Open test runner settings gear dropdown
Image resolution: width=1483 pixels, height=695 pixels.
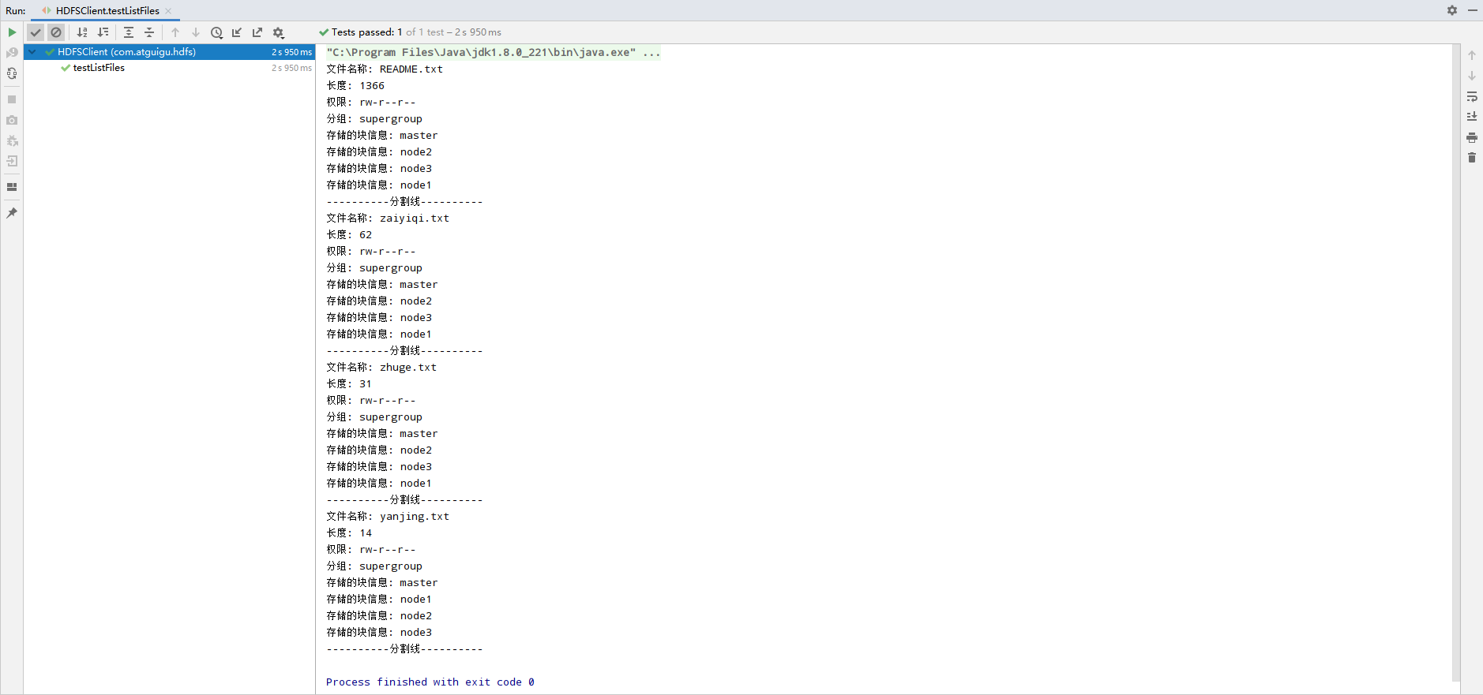pyautogui.click(x=279, y=32)
